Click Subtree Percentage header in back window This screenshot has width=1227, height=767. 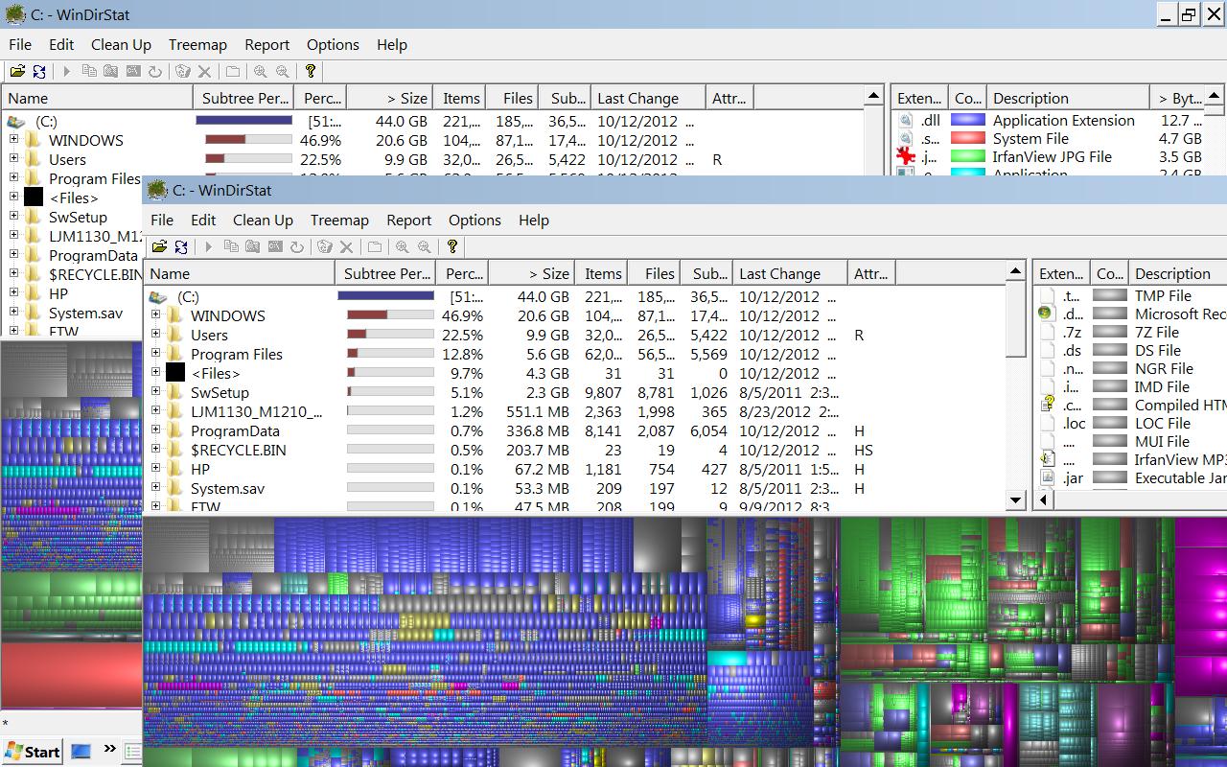tap(244, 98)
